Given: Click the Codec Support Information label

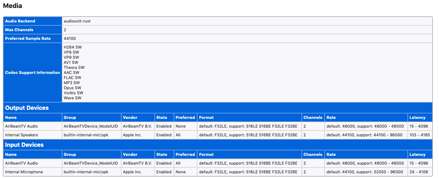Looking at the screenshot, I should [32, 73].
